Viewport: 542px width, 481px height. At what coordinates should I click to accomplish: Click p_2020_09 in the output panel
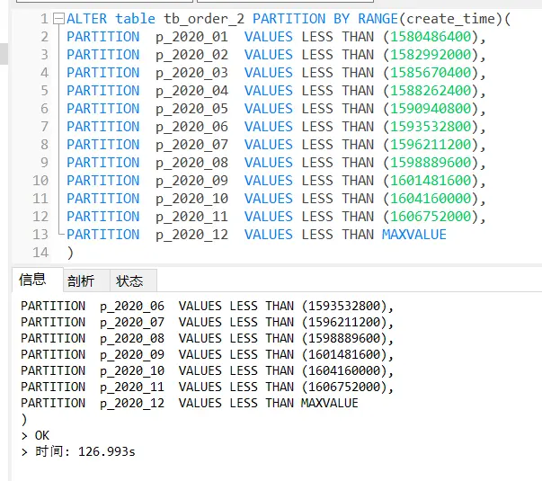[132, 355]
